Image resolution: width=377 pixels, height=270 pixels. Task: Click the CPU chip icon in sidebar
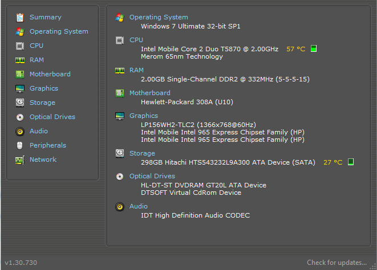click(20, 46)
